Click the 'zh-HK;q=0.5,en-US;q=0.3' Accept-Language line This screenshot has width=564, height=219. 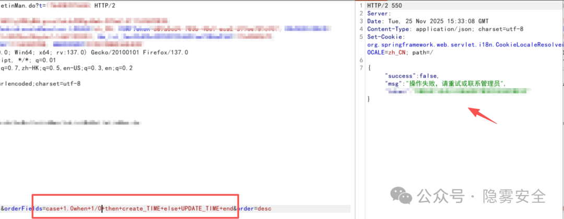66,68
